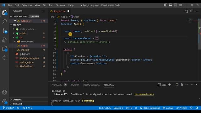The image size is (201, 113).
Task: Open the Run menu
Action: coord(51,5)
